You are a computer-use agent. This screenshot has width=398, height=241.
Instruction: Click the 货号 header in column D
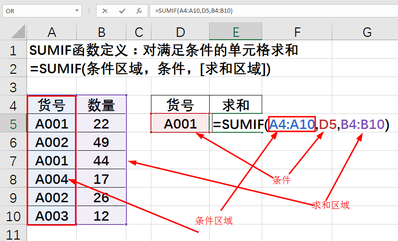[180, 104]
